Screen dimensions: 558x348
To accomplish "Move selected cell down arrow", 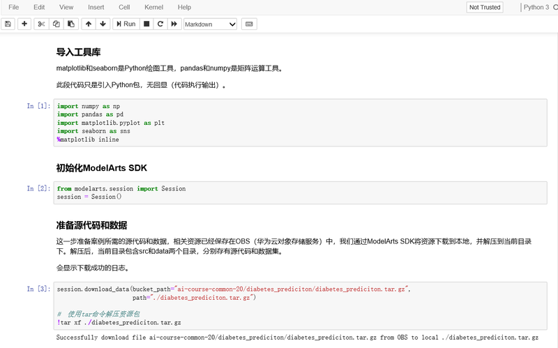I will 103,24.
